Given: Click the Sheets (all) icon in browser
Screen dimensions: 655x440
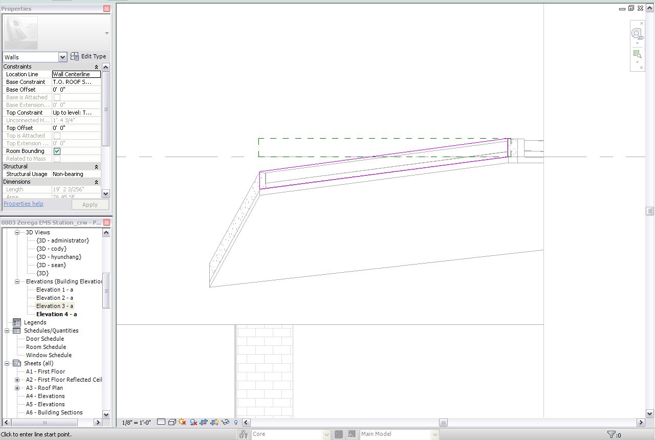Looking at the screenshot, I should 17,363.
